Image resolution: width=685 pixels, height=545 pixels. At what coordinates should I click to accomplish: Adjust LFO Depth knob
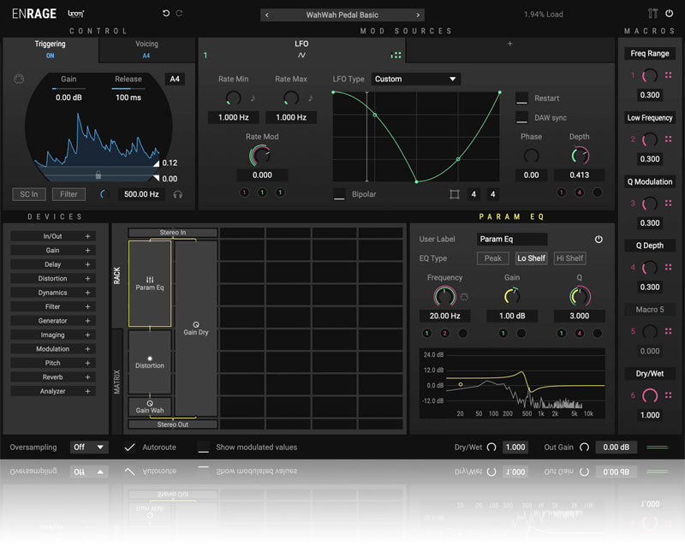click(580, 156)
